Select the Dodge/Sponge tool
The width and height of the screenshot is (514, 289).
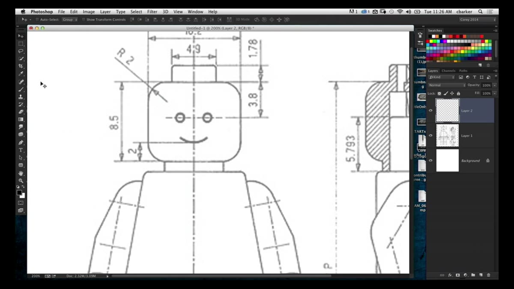(x=21, y=135)
